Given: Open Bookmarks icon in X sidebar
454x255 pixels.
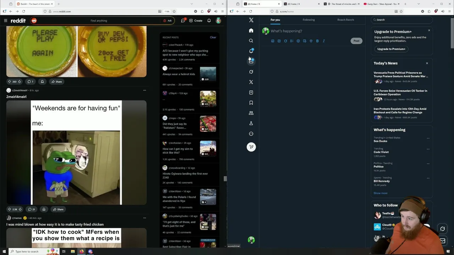Looking at the screenshot, I should click(x=251, y=103).
